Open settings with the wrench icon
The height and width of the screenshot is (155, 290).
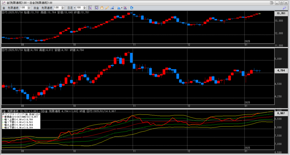[285, 8]
